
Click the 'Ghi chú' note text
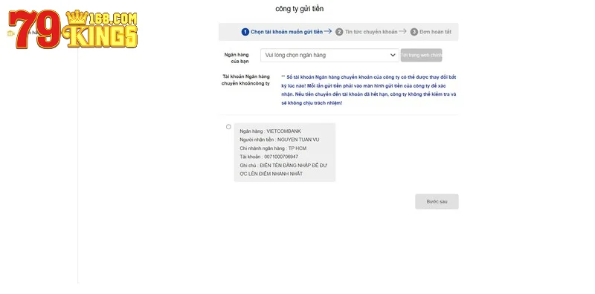pyautogui.click(x=283, y=170)
